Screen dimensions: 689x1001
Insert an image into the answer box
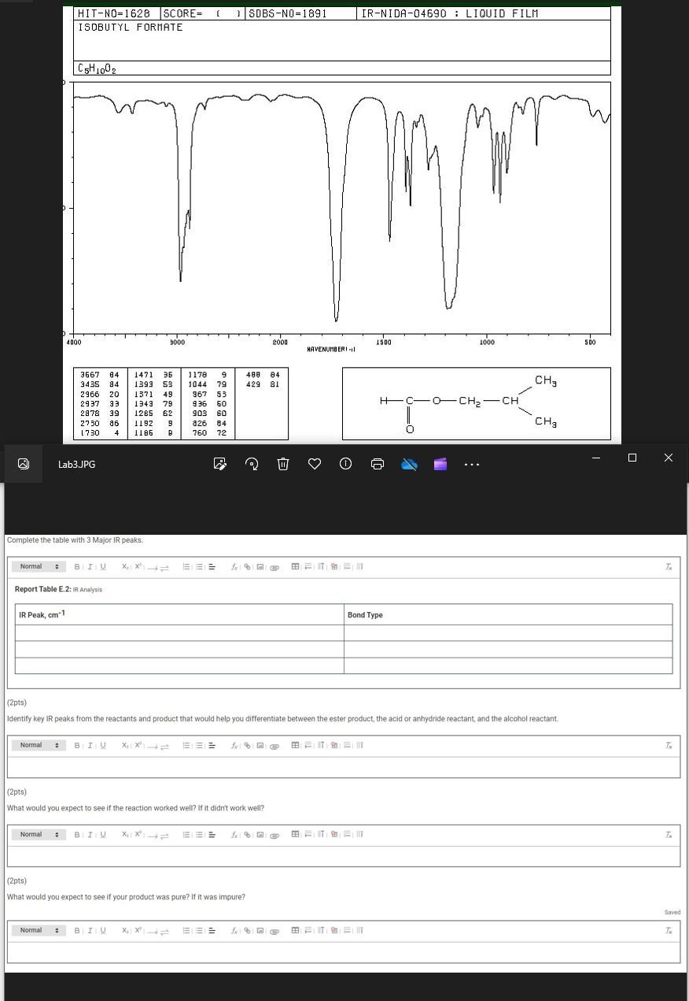pos(260,566)
